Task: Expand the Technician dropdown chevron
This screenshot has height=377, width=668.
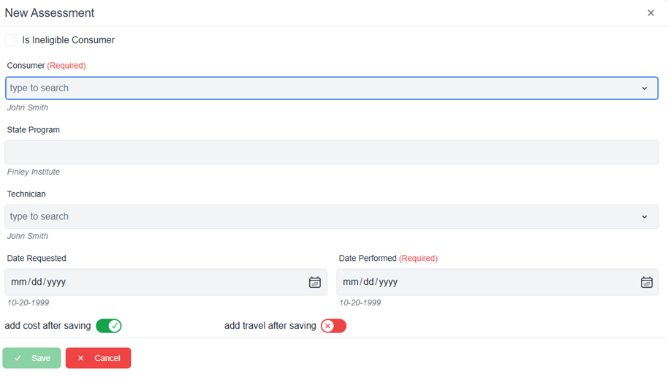Action: (x=644, y=217)
